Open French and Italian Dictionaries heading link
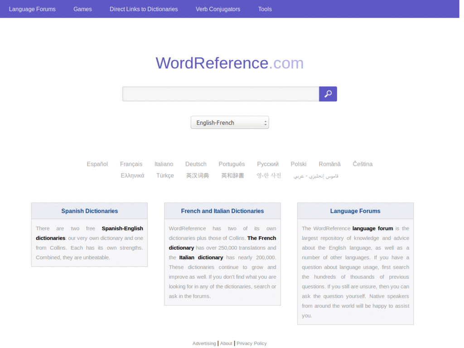 tap(222, 211)
